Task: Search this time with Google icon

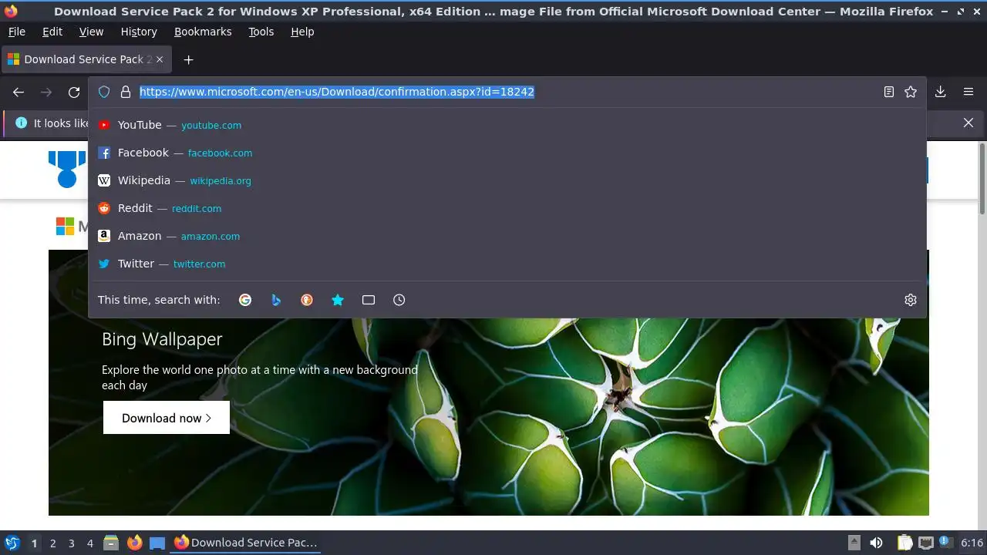Action: [x=245, y=300]
